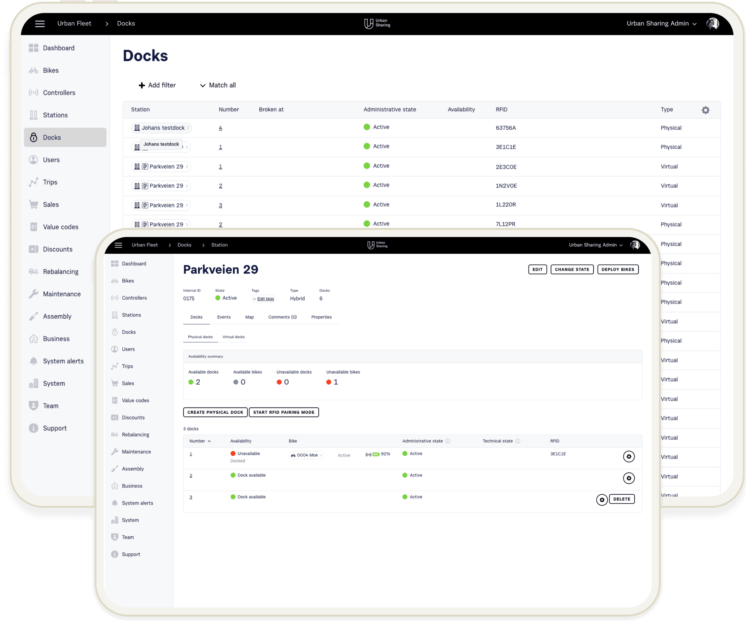746x623 pixels.
Task: Click Urban Sharing logo in front window header
Action: [377, 245]
